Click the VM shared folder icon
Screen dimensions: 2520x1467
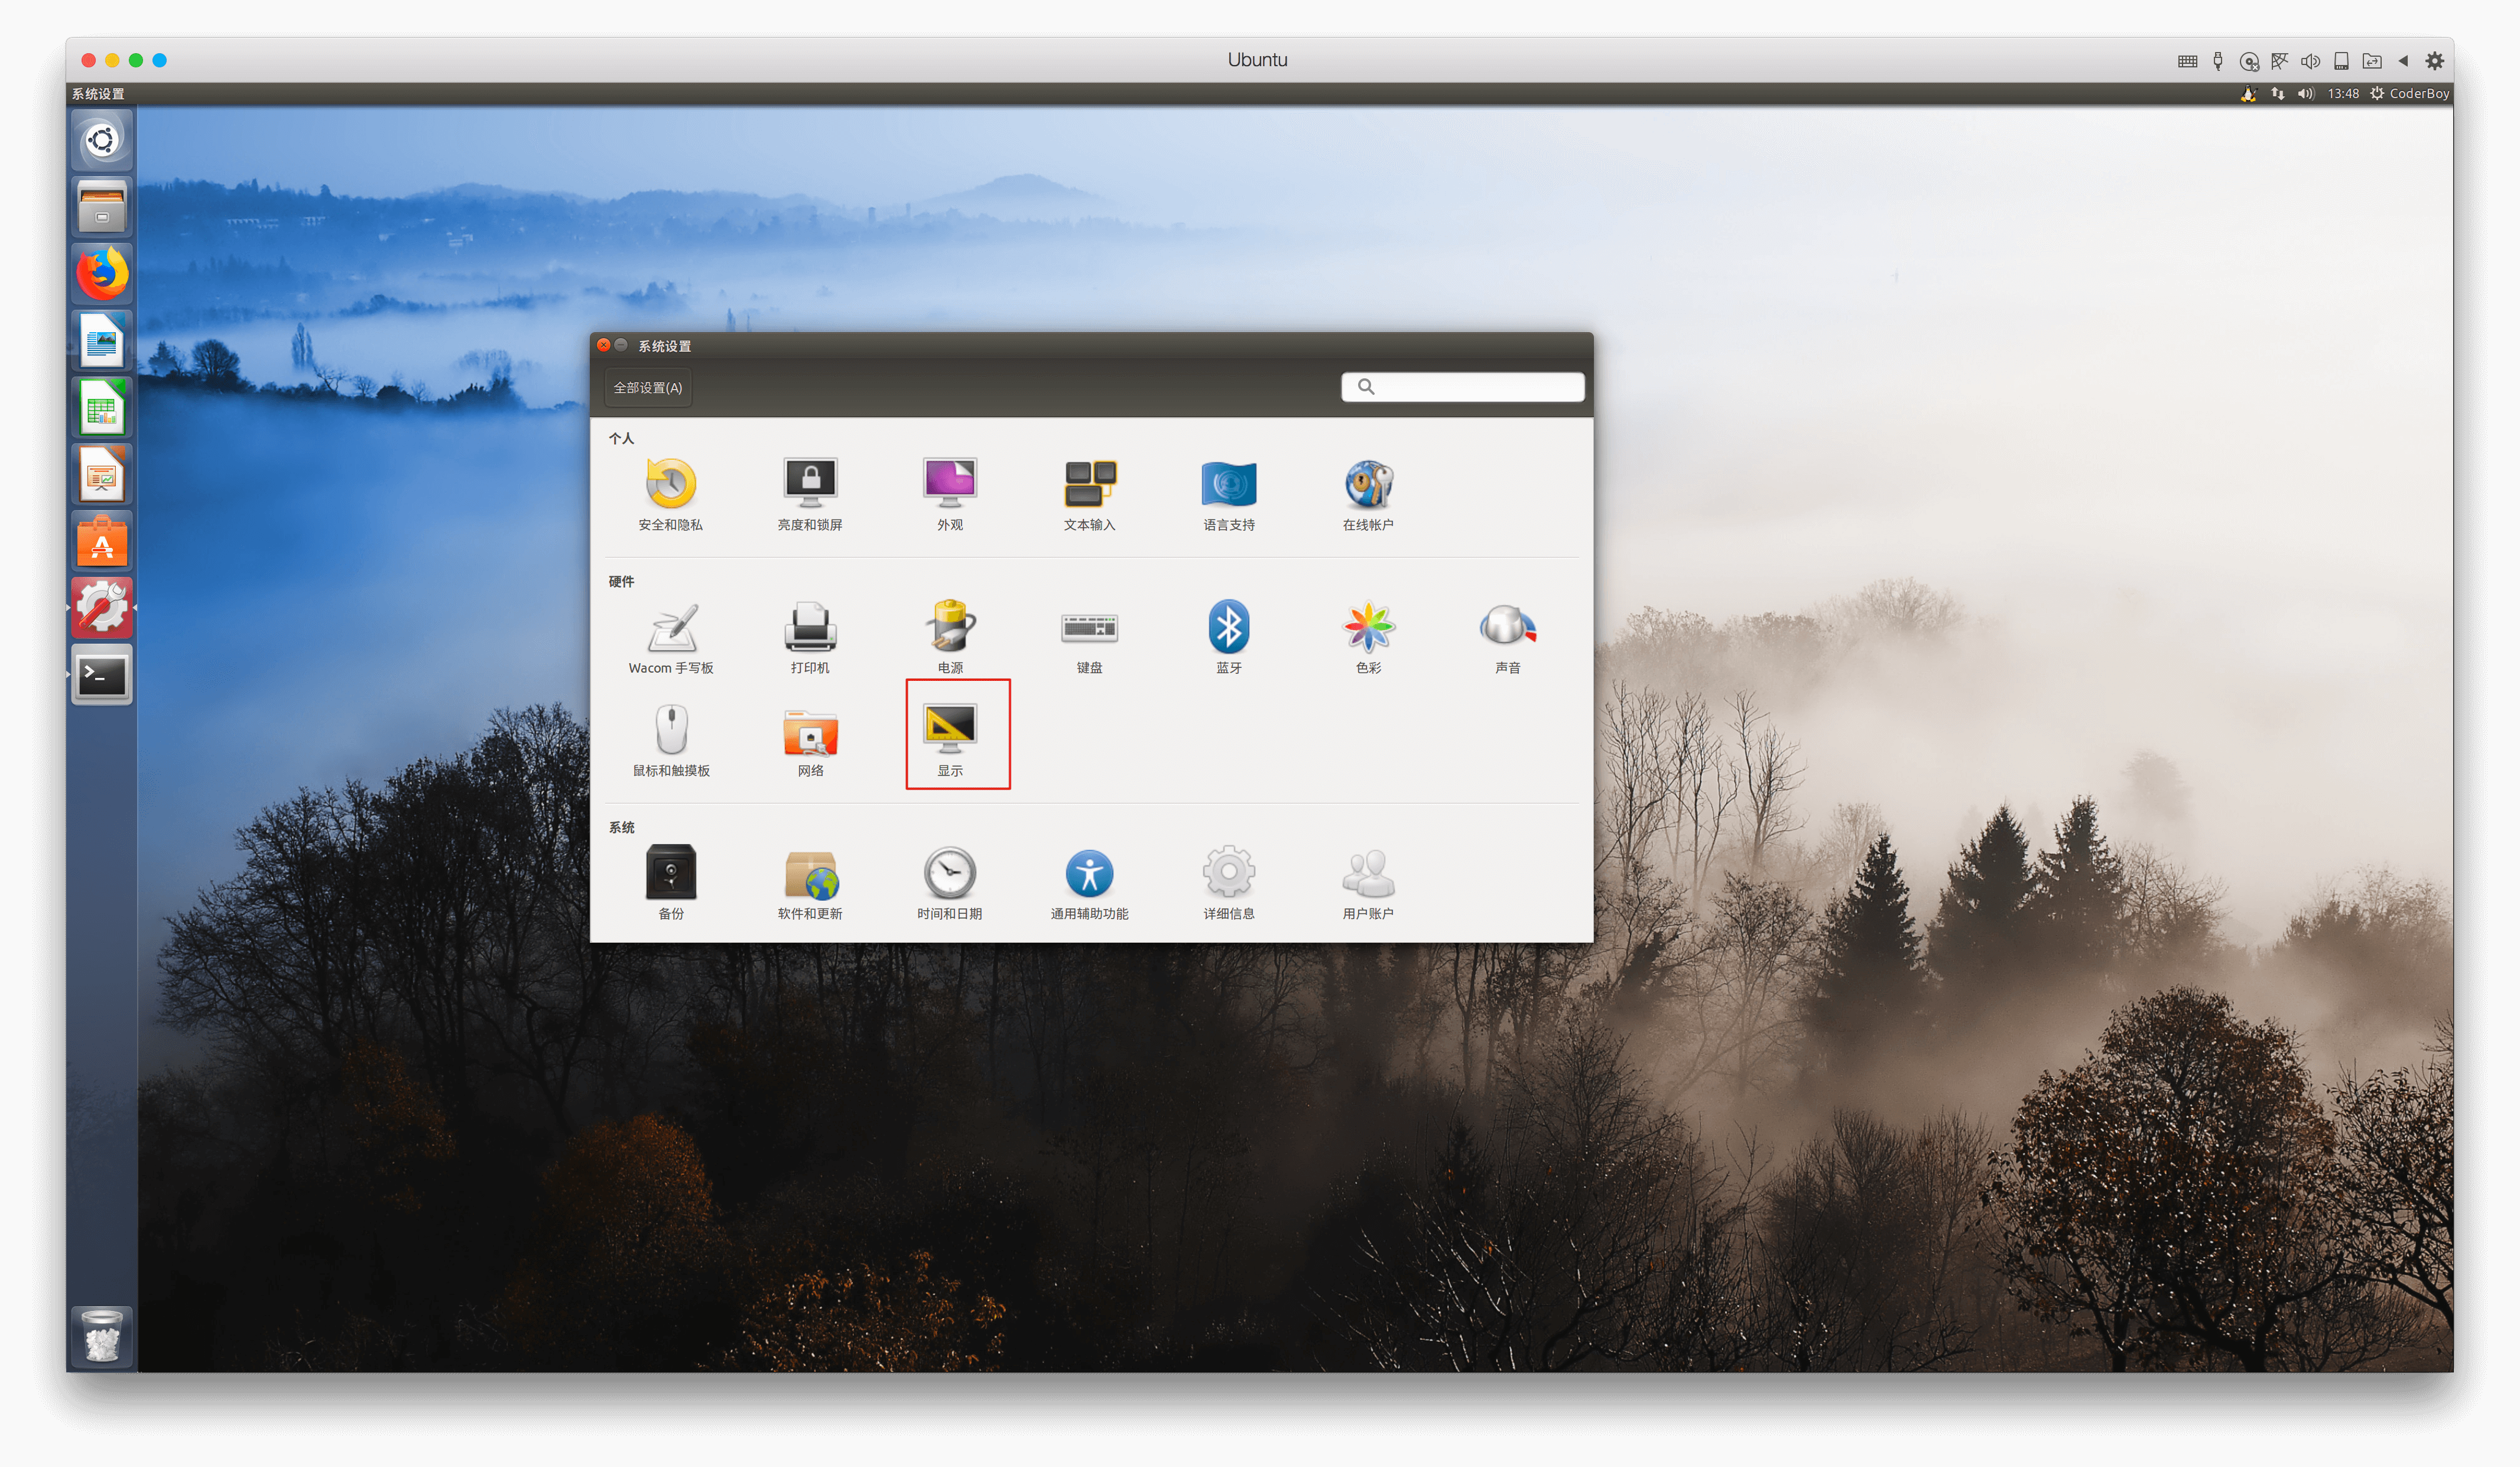[x=2371, y=61]
